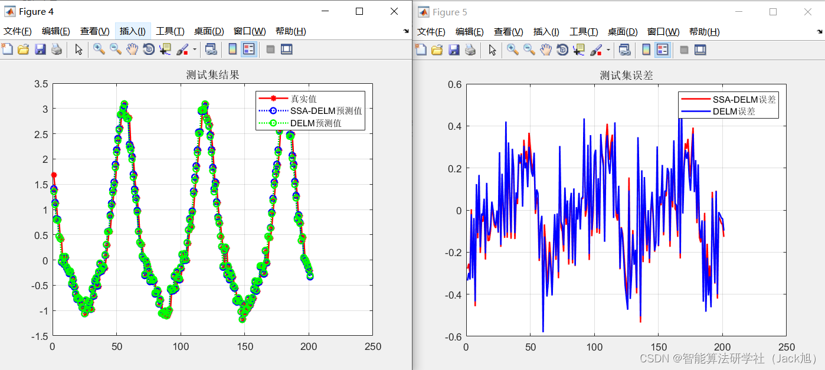Viewport: 825px width, 370px height.
Task: Select the Pan hand tool in Figure 4
Action: (x=132, y=50)
